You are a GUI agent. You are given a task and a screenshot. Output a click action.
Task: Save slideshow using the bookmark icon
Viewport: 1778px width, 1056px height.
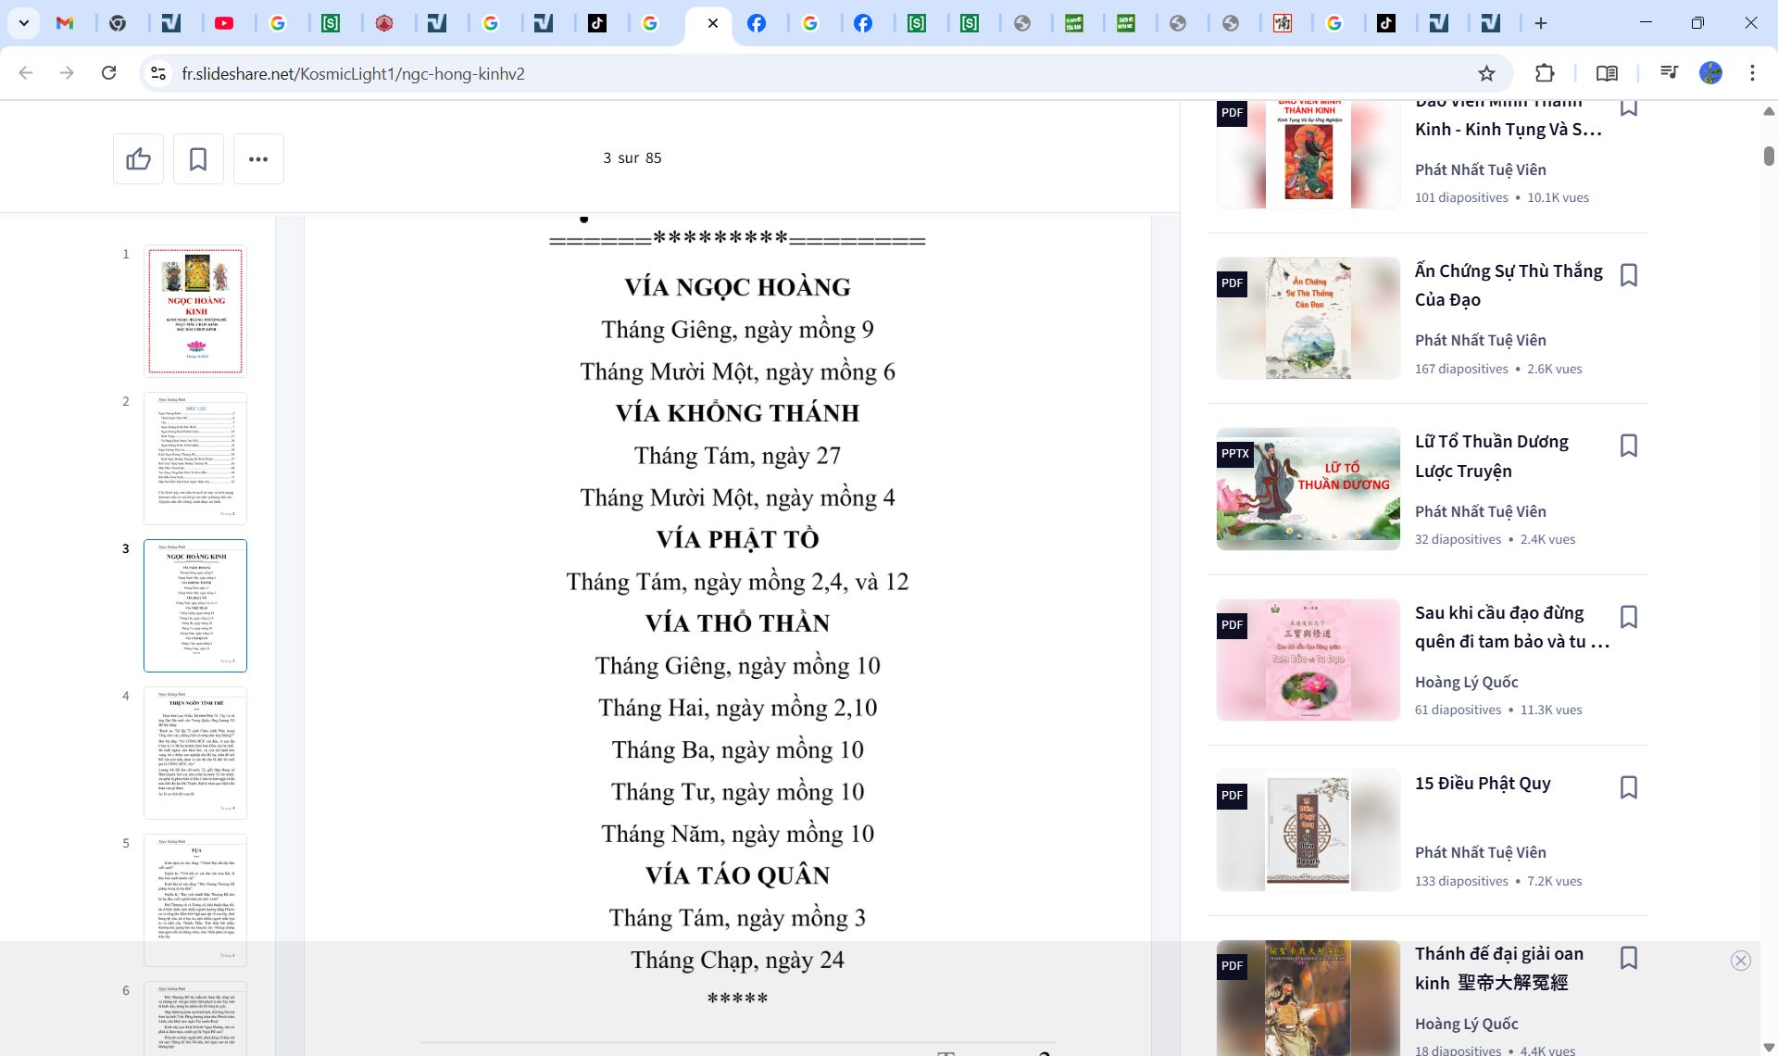click(x=198, y=159)
